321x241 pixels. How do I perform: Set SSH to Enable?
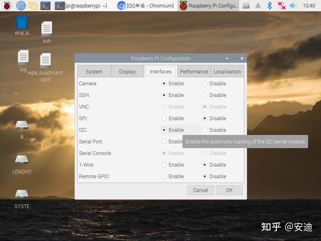[x=173, y=95]
